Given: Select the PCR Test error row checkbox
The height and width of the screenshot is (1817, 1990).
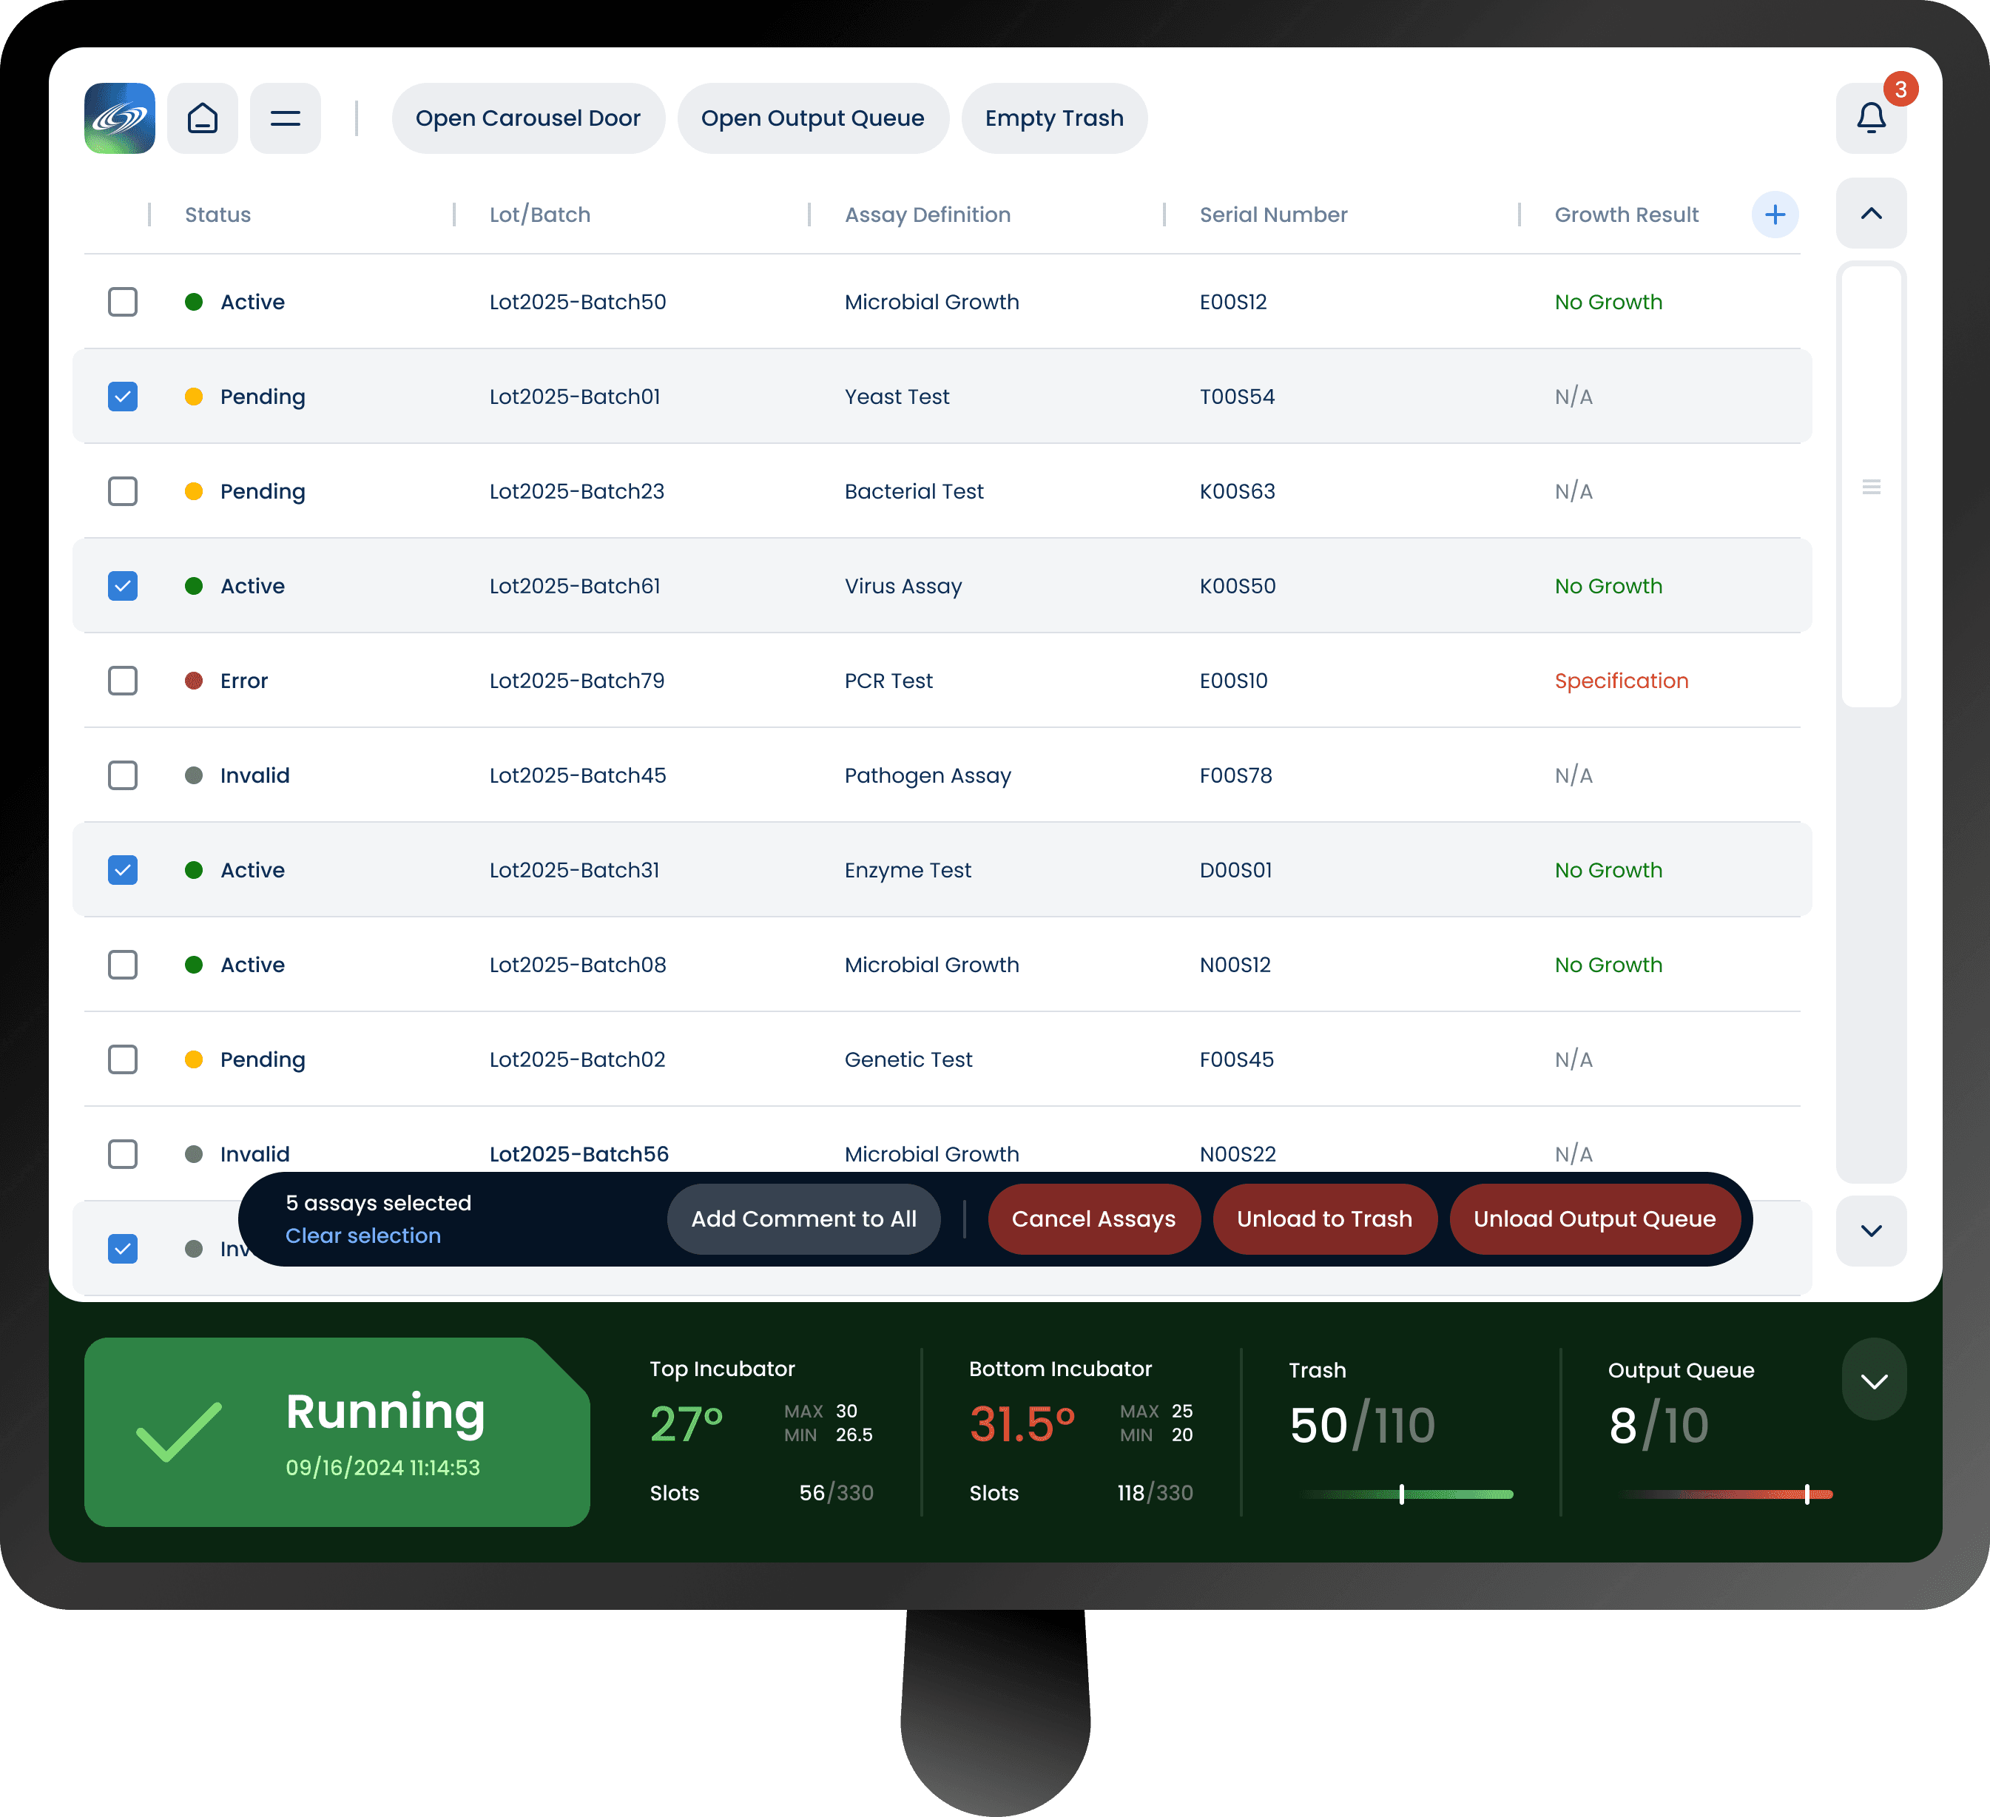Looking at the screenshot, I should coord(122,681).
